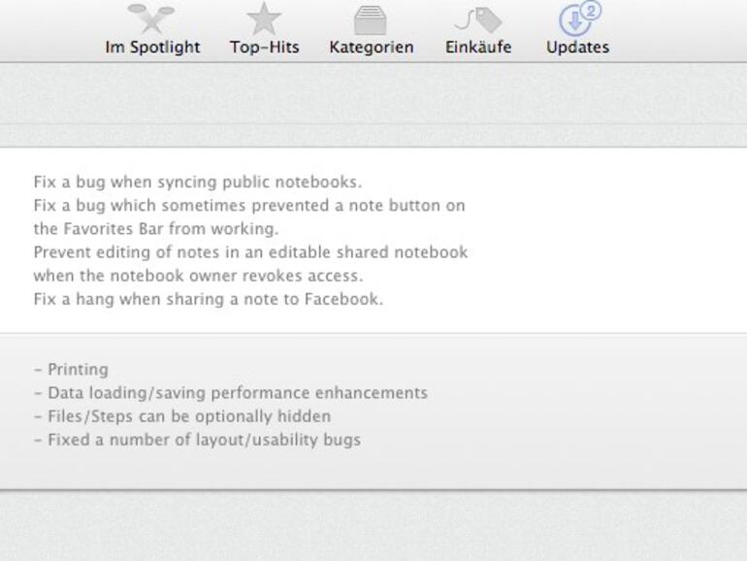747x561 pixels.
Task: Select the Updates tab label
Action: (577, 47)
